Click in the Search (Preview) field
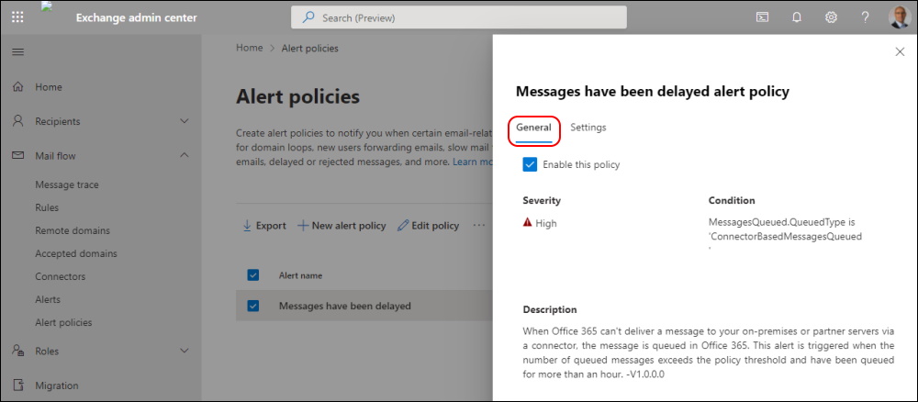918x402 pixels. point(459,17)
